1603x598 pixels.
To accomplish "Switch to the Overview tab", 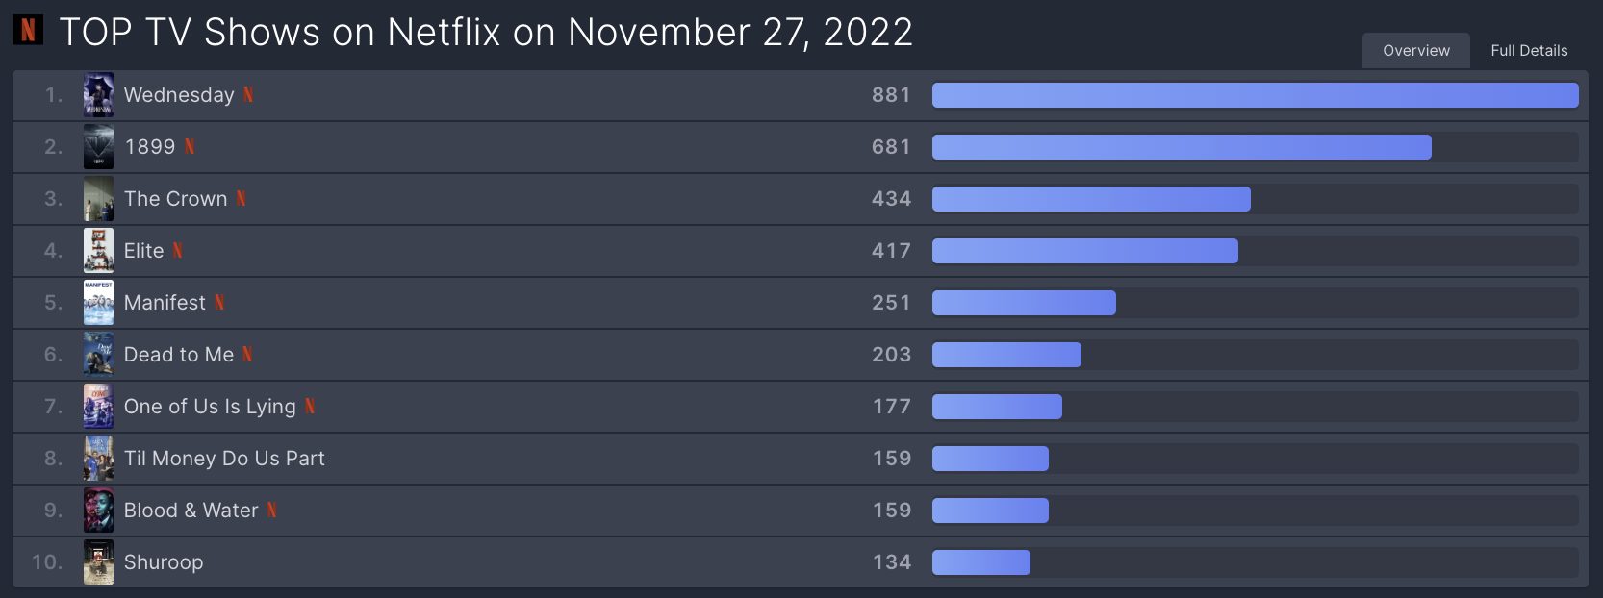I will point(1416,50).
